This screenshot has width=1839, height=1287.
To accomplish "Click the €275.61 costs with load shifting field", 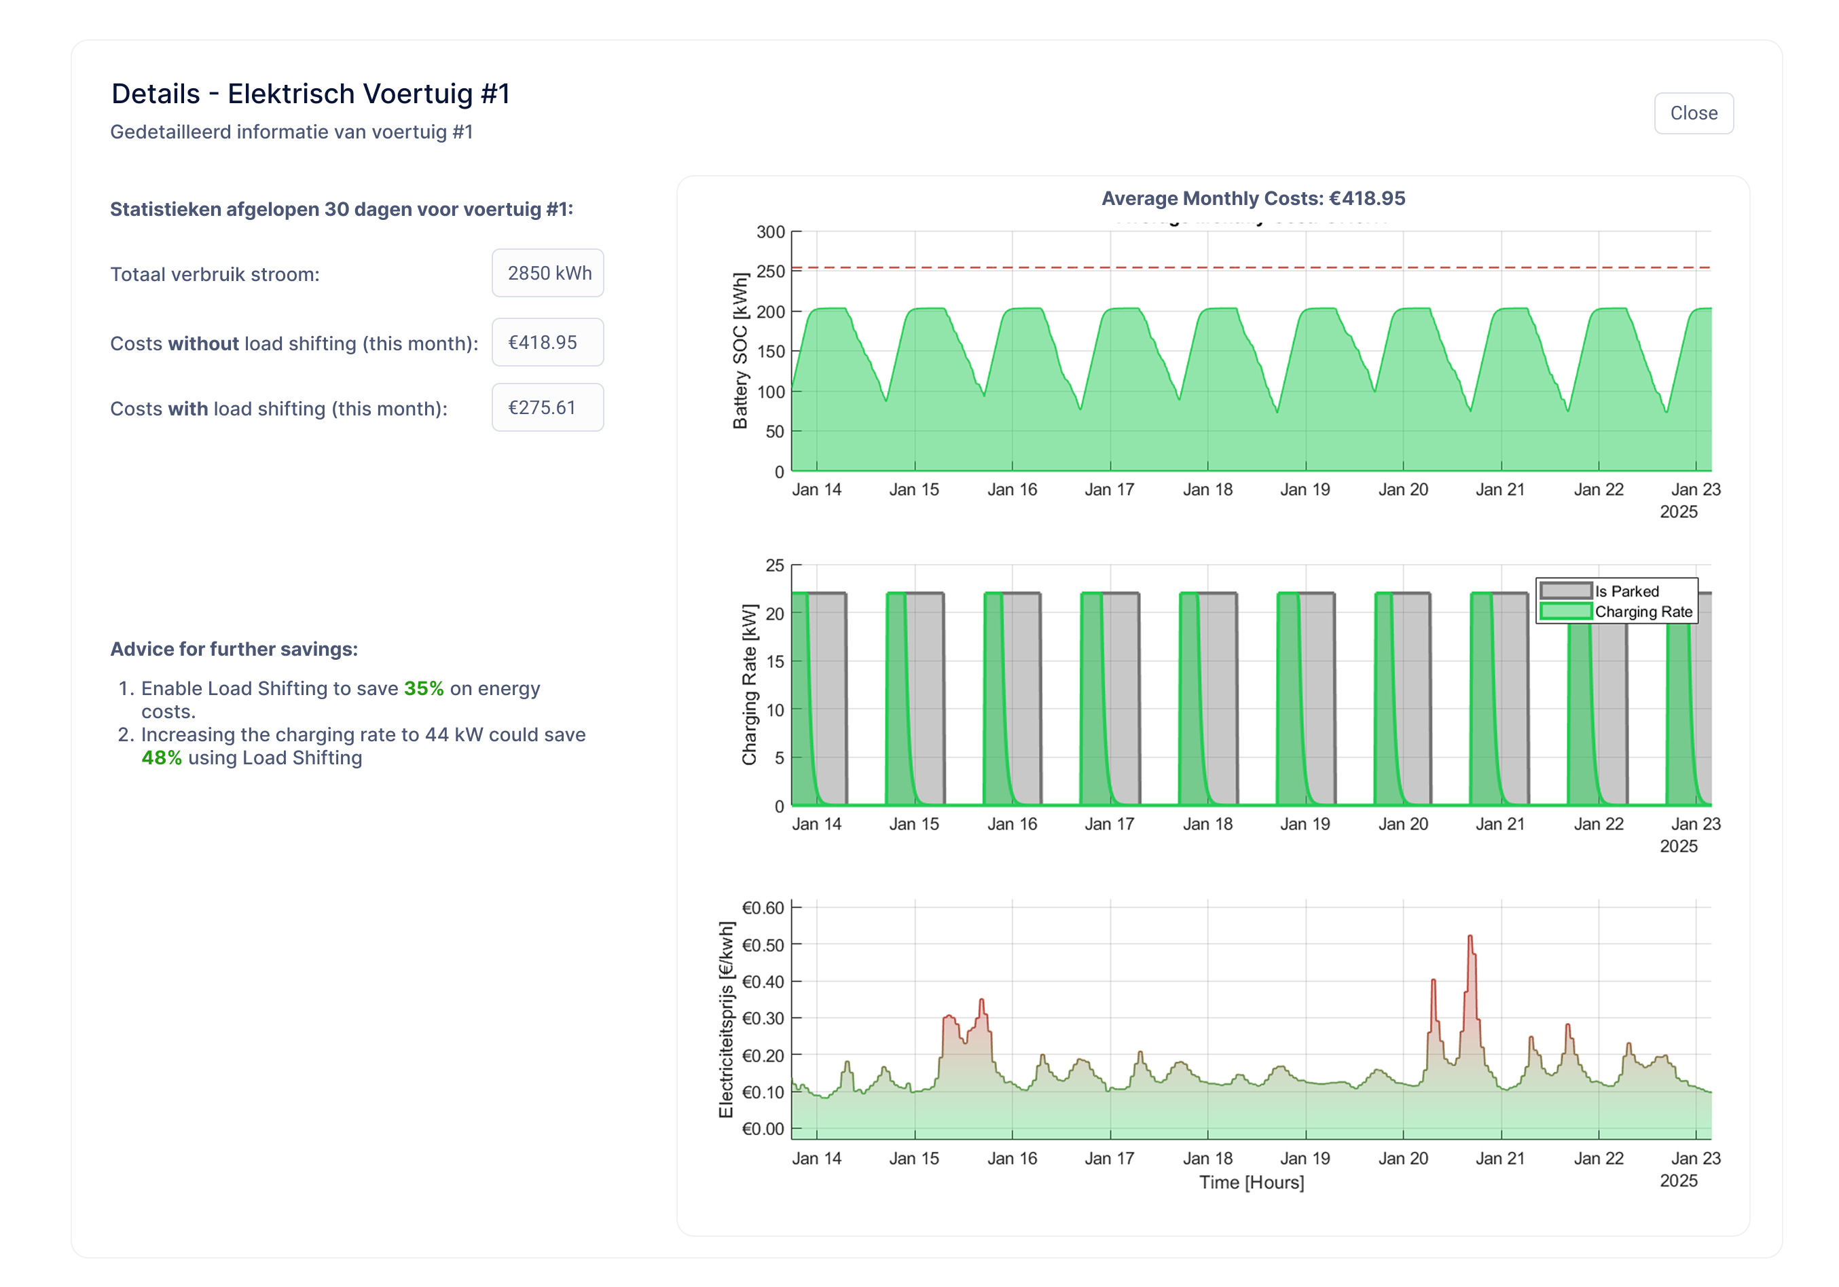I will (548, 407).
